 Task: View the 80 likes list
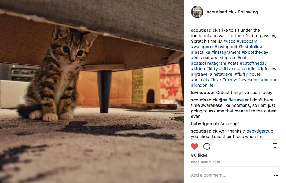199,155
